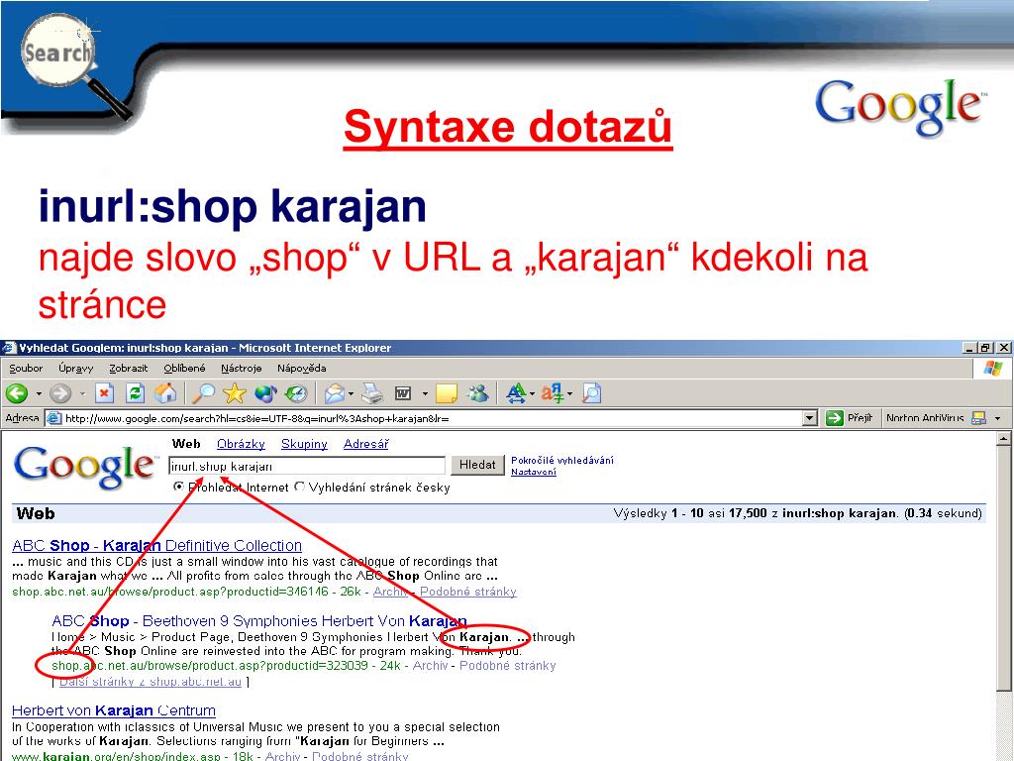Viewport: 1014px width, 761px height.
Task: Open the Oblíbené menu
Action: [x=184, y=369]
